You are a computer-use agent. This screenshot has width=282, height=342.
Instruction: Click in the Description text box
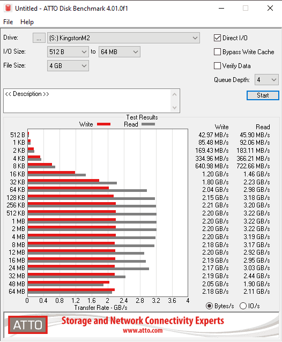tap(87, 101)
